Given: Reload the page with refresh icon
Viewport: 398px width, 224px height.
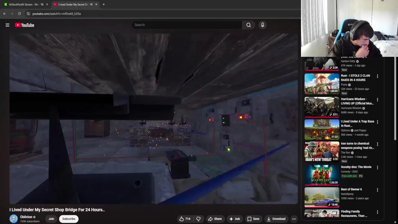Looking at the screenshot, I should [x=19, y=14].
